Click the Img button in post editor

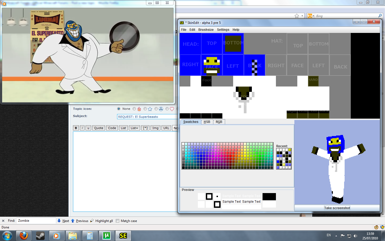click(155, 128)
